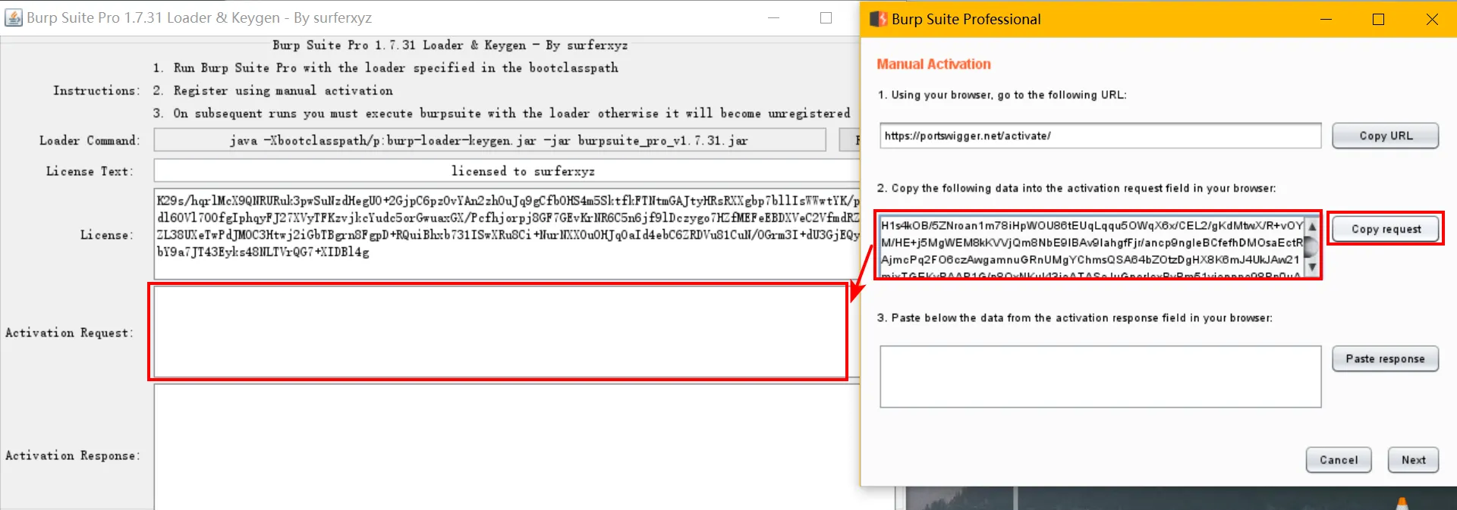
Task: Click the Paste response button
Action: [1385, 358]
